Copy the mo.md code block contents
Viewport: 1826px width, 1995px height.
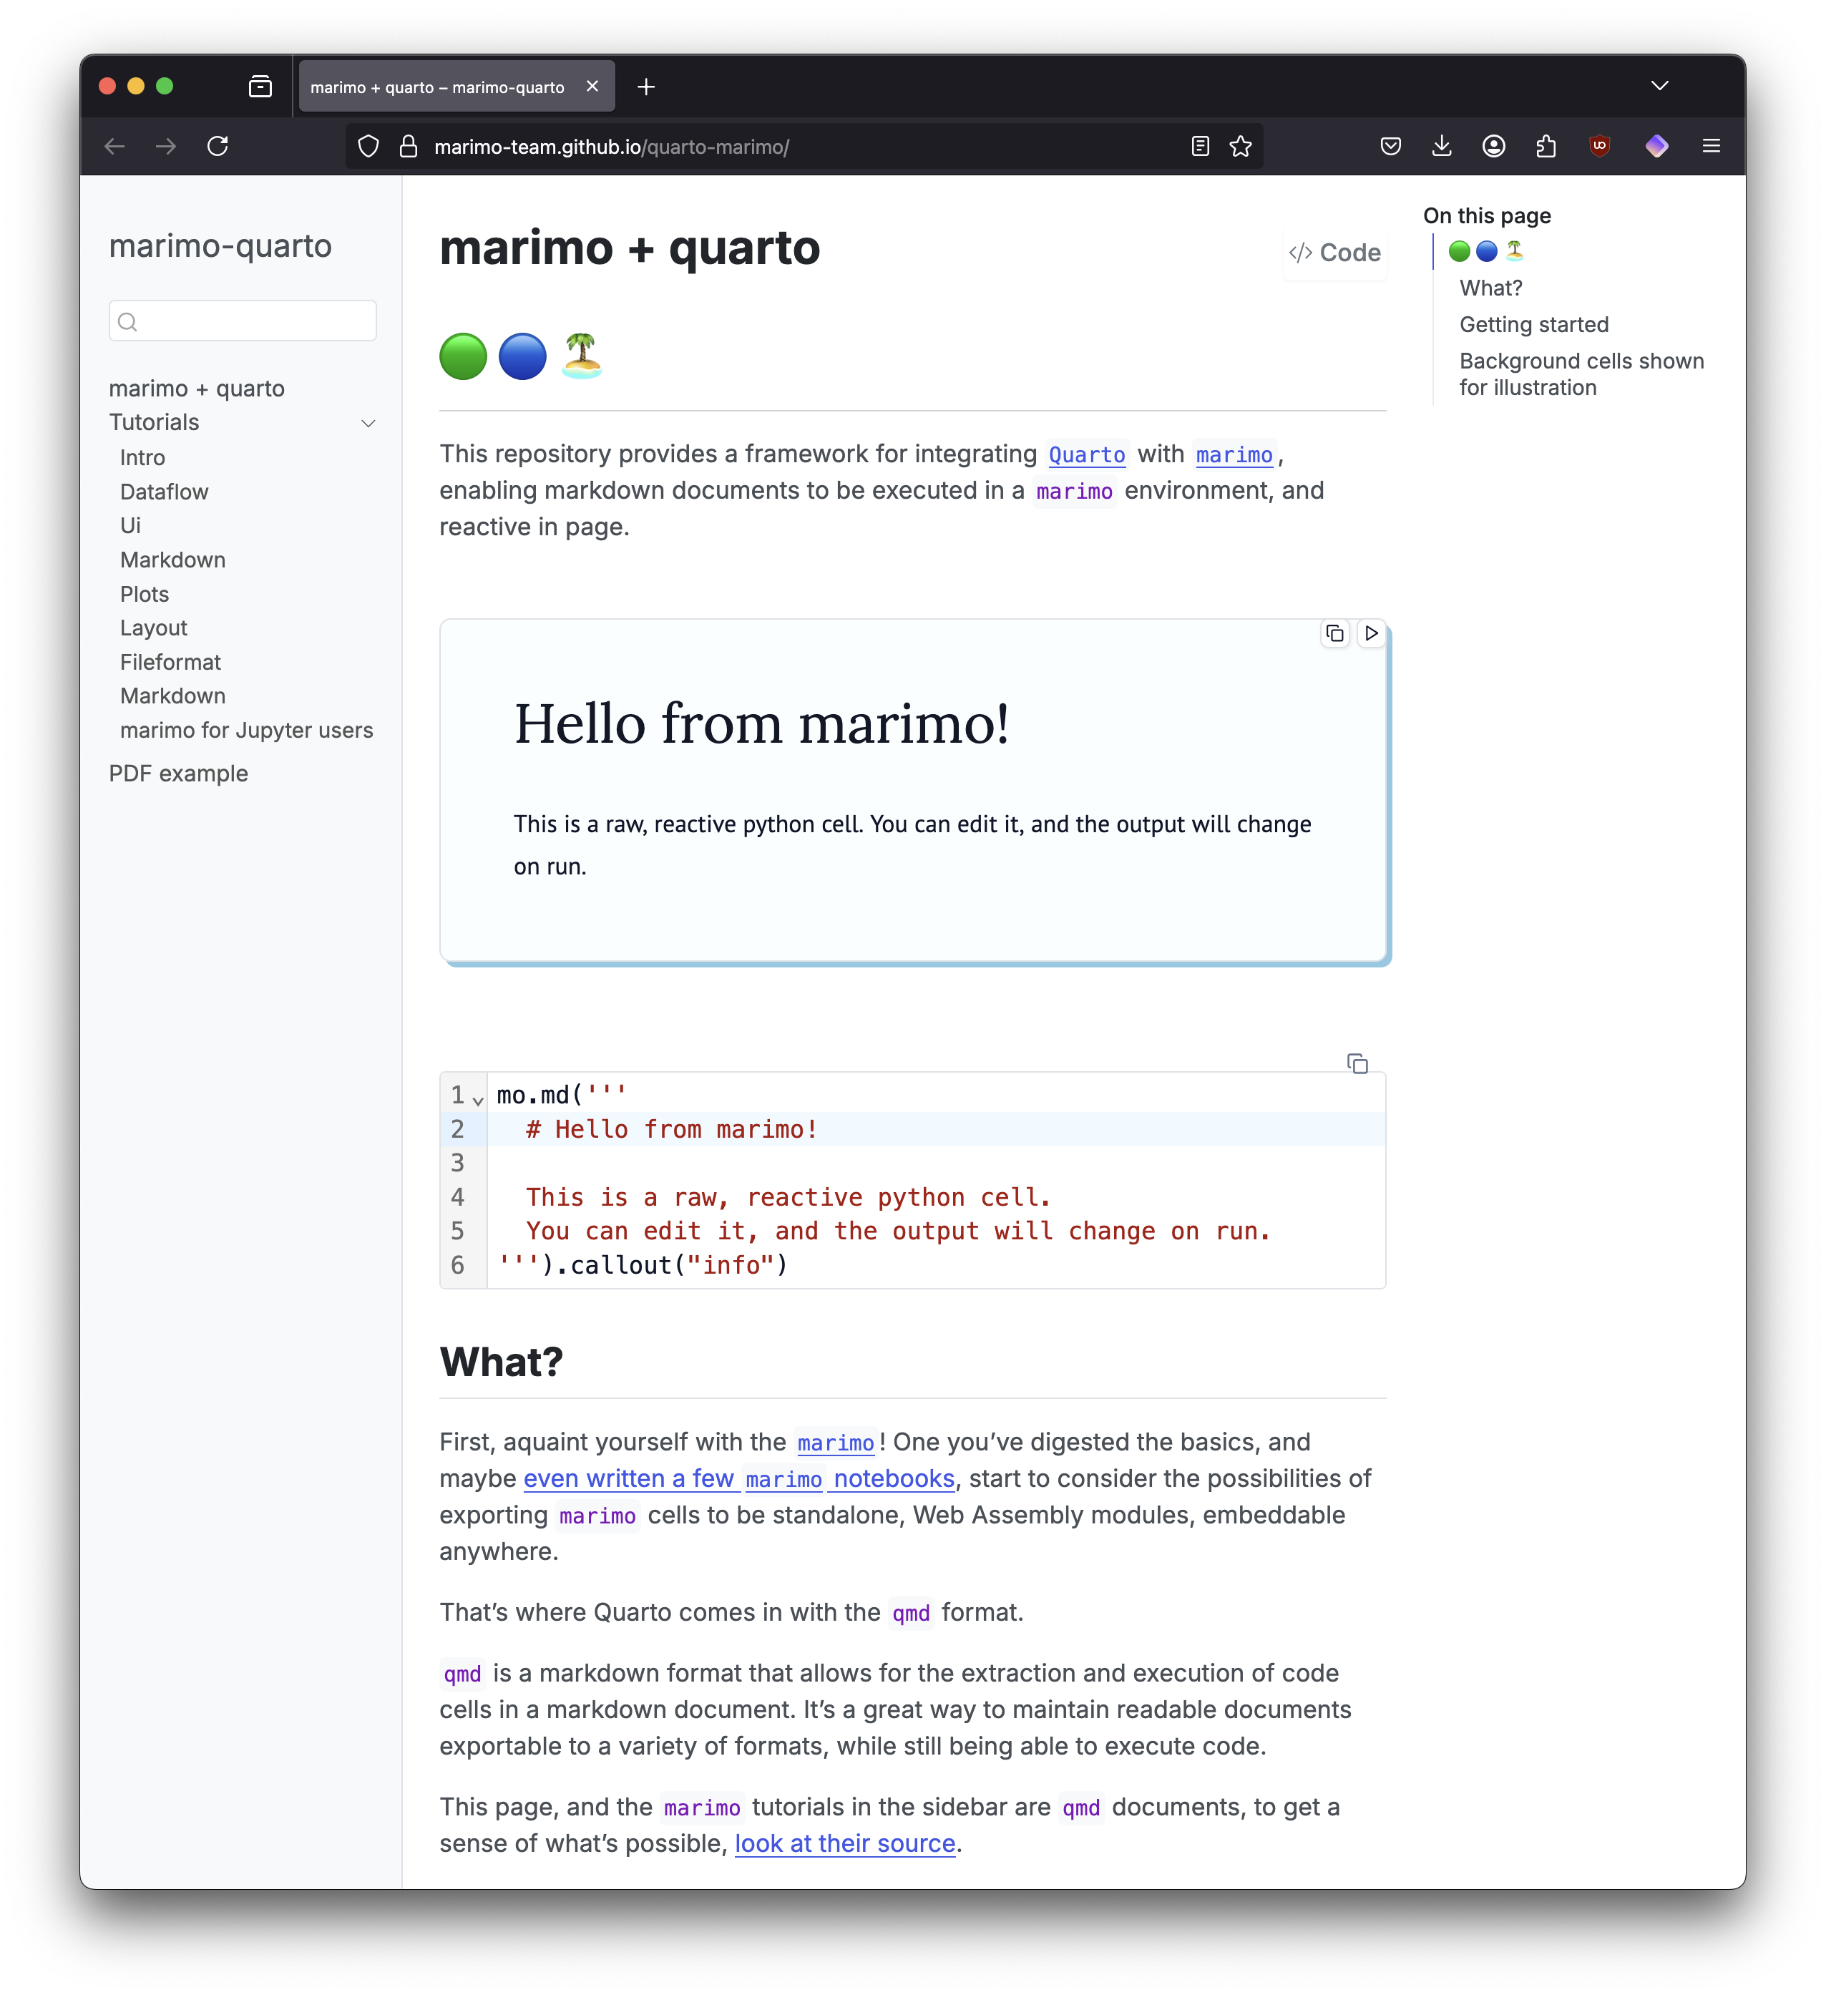point(1357,1064)
